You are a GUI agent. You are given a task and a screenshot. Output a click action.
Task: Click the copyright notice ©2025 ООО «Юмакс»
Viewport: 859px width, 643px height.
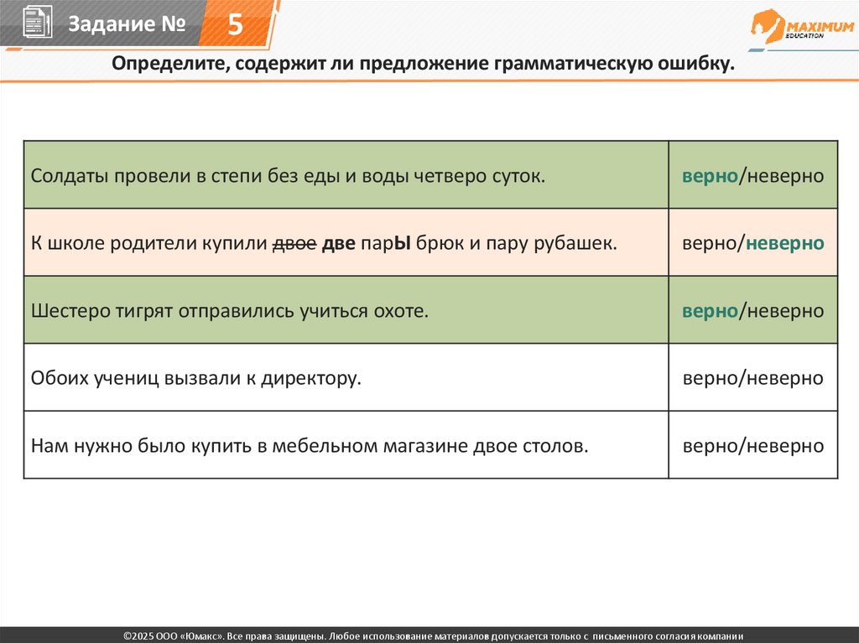coord(433,636)
